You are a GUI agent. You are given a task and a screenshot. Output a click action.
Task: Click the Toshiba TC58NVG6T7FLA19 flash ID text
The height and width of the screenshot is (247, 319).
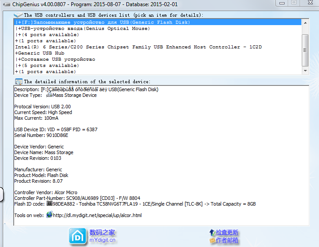point(108,204)
